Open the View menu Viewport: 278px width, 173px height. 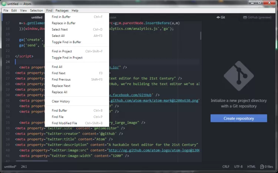click(23, 10)
